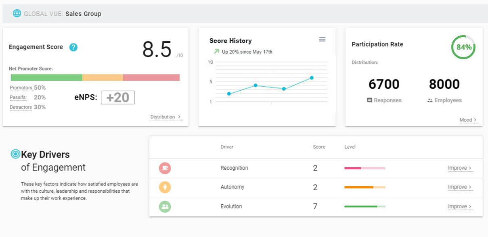Open the Mood link

pos(468,120)
